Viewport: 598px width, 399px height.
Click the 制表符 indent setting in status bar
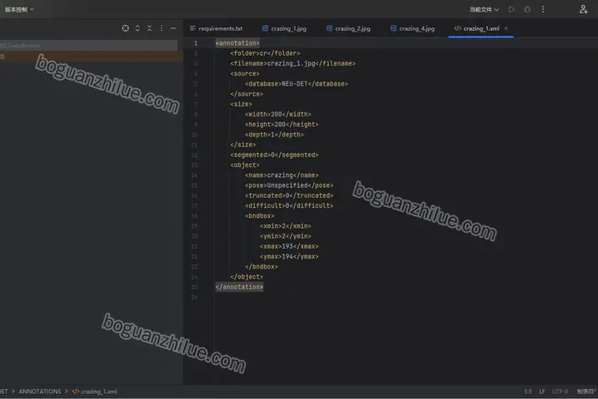586,392
